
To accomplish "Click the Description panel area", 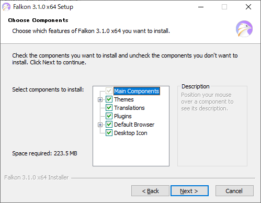I will pyautogui.click(x=212, y=126).
